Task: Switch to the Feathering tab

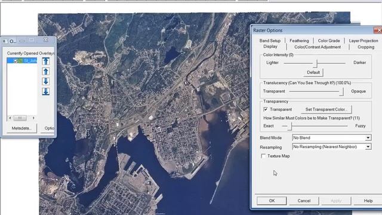Action: click(x=299, y=41)
